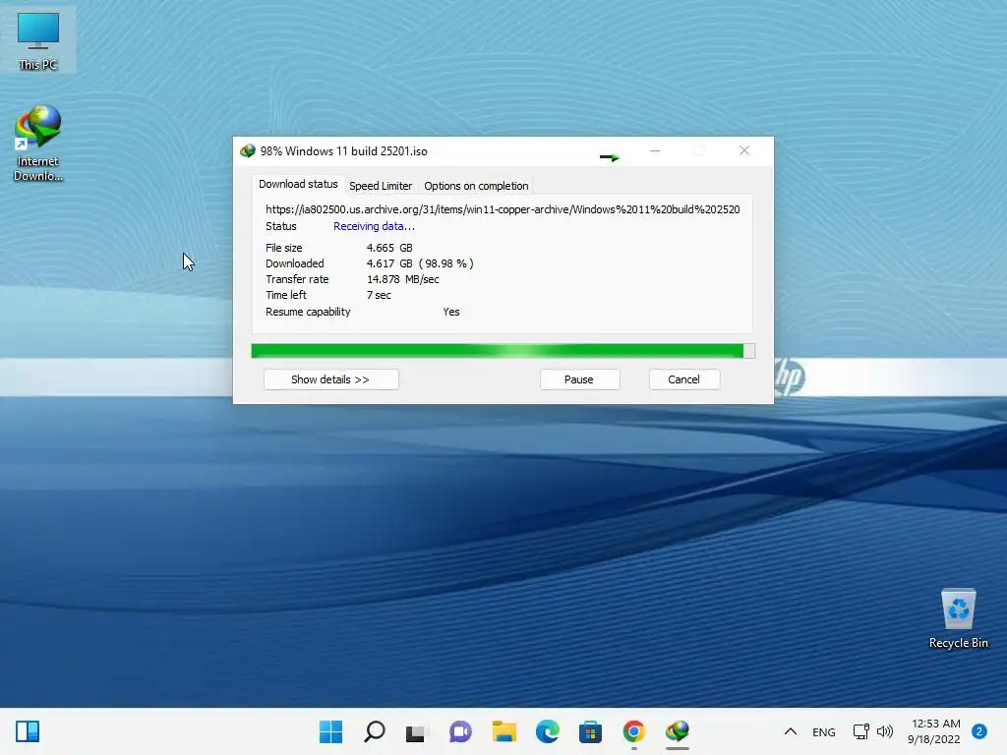Image resolution: width=1007 pixels, height=755 pixels.
Task: Click the Internet Download Manager taskbar icon
Action: click(678, 731)
